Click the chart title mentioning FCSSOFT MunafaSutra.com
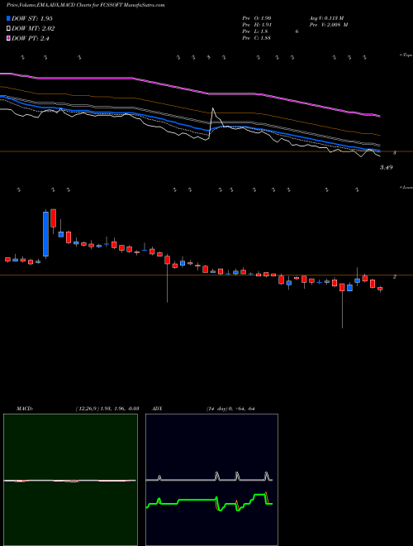The image size is (413, 546). pos(85,6)
